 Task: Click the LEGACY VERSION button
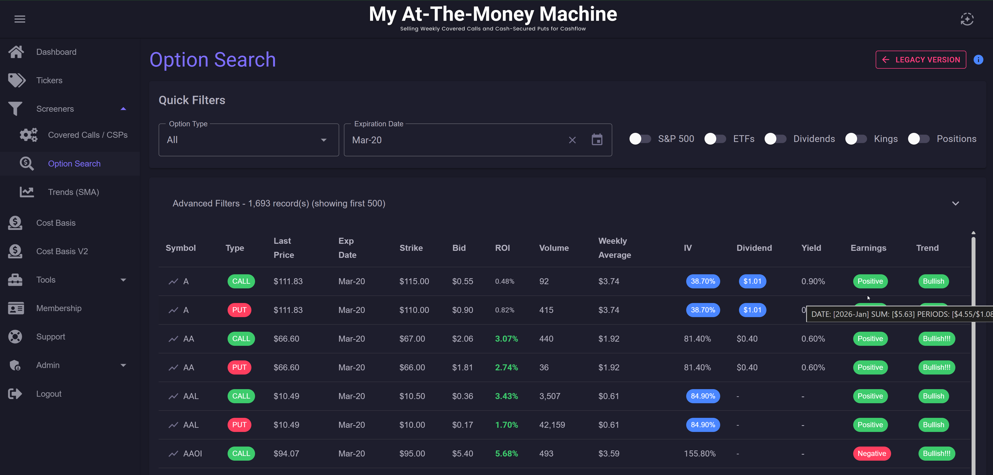(x=921, y=60)
